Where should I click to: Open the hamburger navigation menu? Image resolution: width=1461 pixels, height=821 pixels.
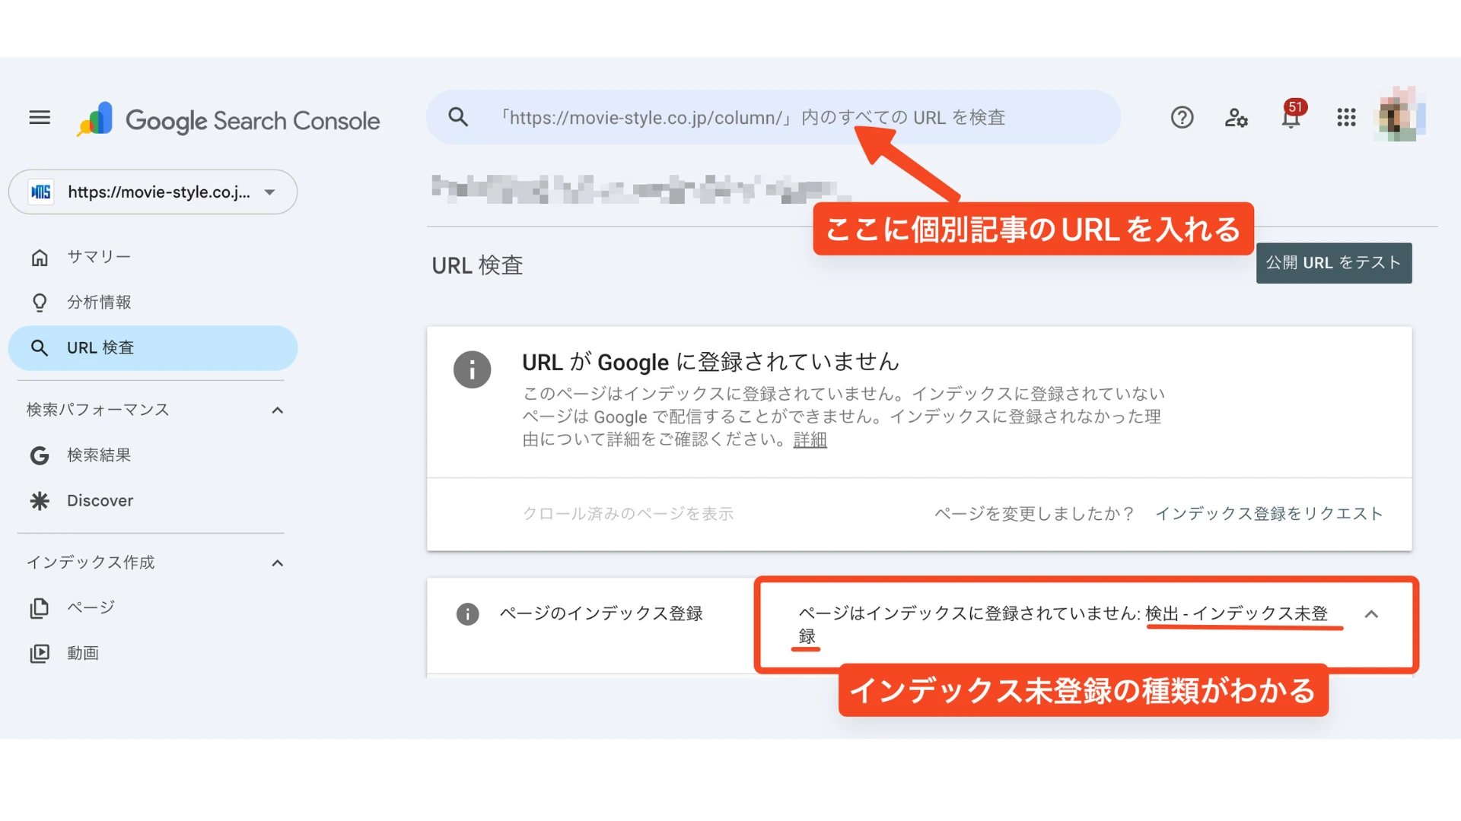[40, 118]
